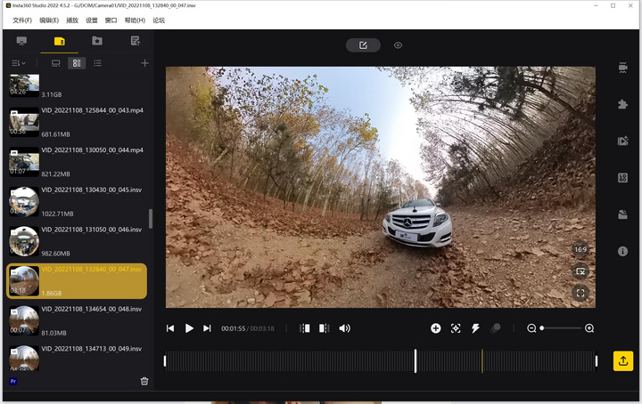
Task: Enter fullscreen preview
Action: tap(580, 292)
